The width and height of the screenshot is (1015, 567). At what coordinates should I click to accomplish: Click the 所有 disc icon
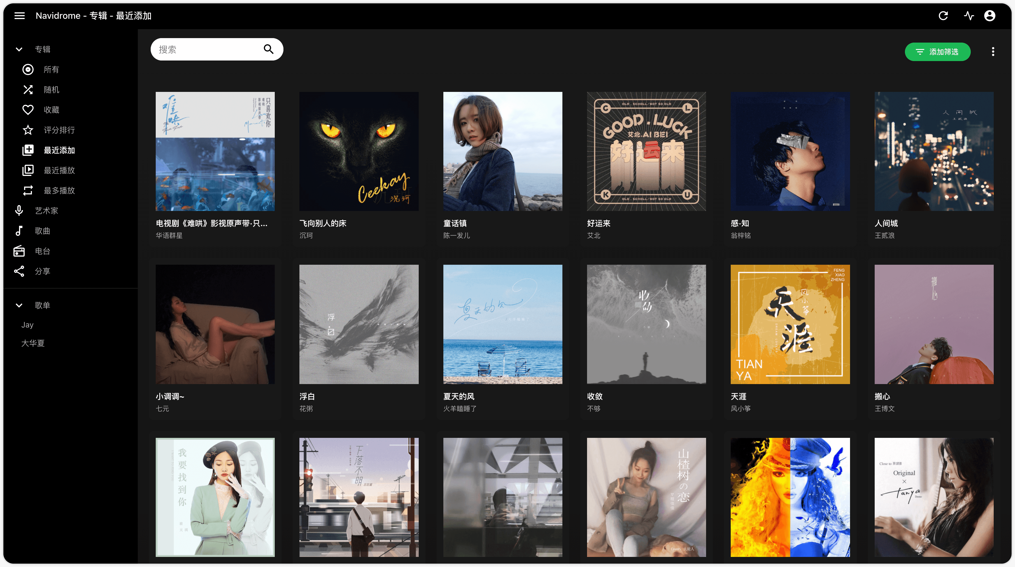pyautogui.click(x=28, y=69)
